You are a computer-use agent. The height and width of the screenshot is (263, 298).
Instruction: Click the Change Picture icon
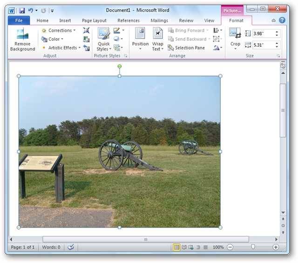(86, 39)
